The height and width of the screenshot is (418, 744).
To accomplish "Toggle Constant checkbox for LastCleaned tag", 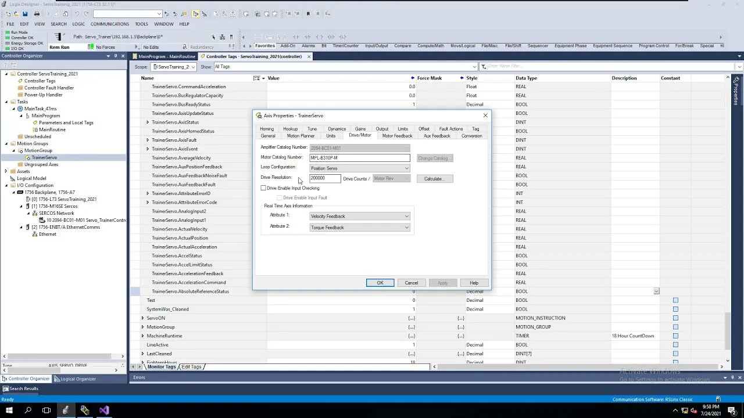I will click(x=675, y=354).
